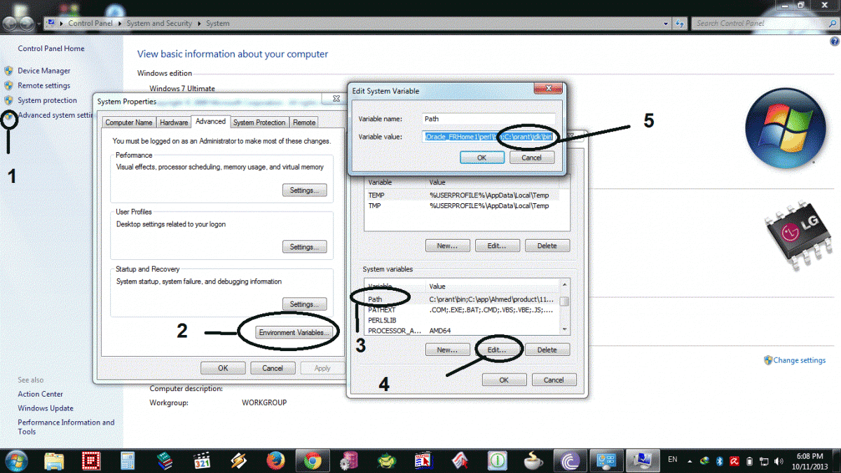Expand the arrow after System and Security breadcrumb
Image resolution: width=841 pixels, height=473 pixels.
tap(200, 23)
